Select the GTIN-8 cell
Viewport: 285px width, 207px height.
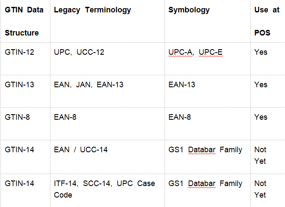(x=18, y=117)
